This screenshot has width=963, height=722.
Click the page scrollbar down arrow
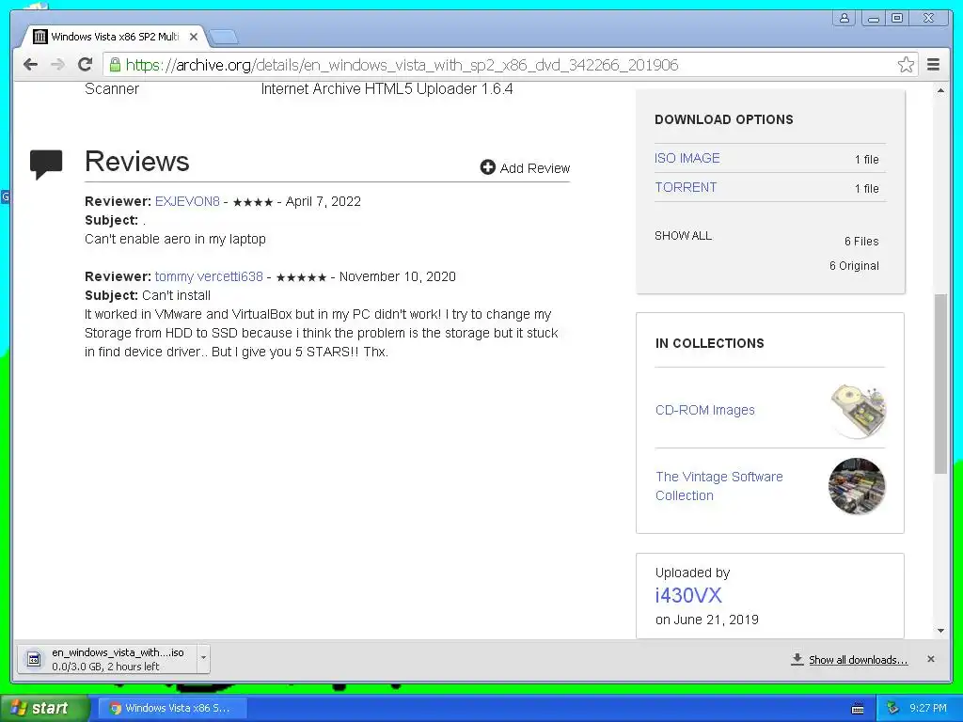[940, 631]
